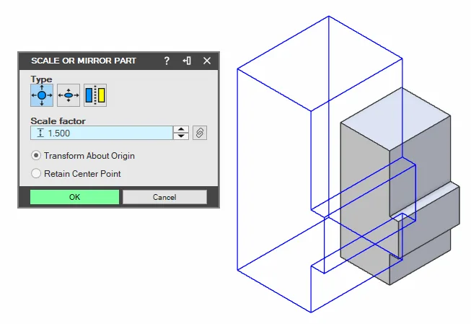471x324 pixels.
Task: Select Transform About Origin radio button
Action: click(36, 156)
